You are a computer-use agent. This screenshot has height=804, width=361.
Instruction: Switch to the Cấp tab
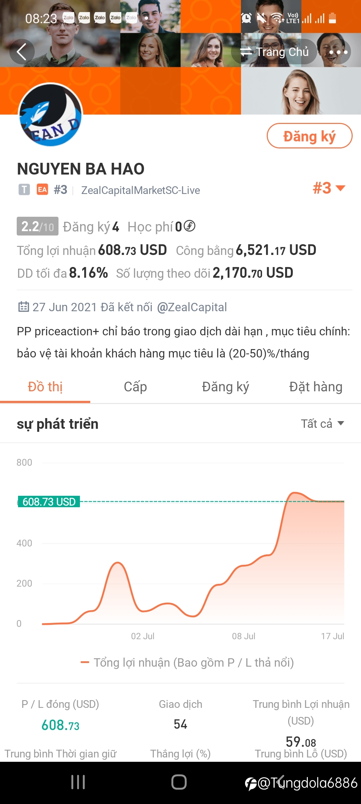[135, 387]
